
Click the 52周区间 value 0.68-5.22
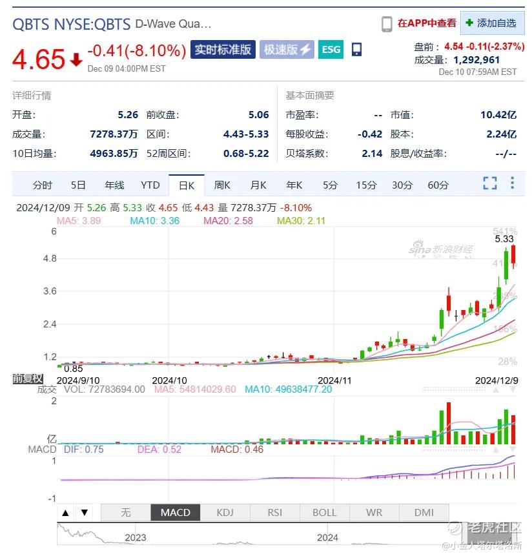pos(246,153)
